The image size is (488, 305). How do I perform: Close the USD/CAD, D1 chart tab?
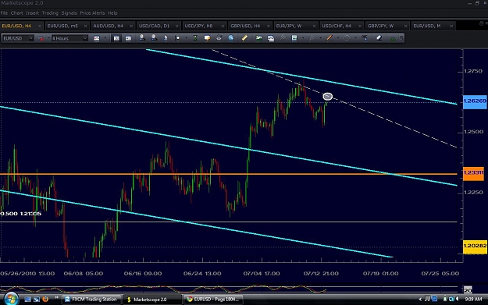pyautogui.click(x=176, y=26)
